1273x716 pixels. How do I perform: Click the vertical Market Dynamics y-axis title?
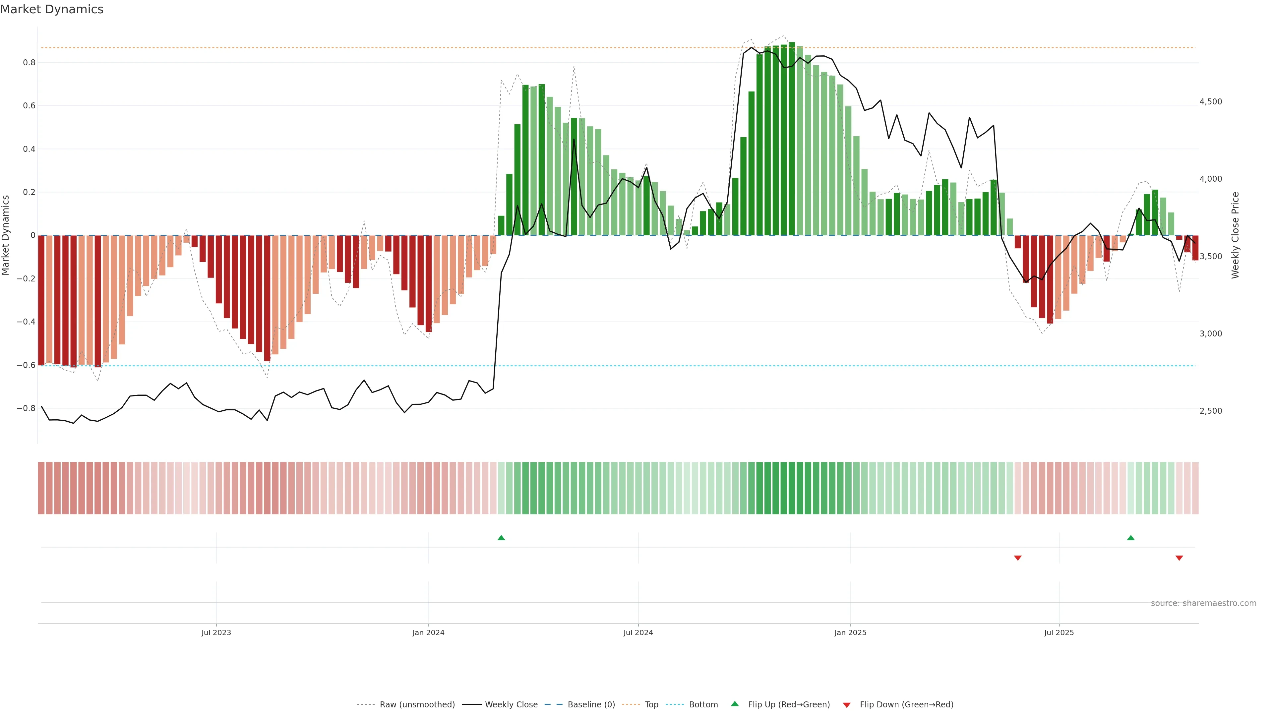pos(6,235)
